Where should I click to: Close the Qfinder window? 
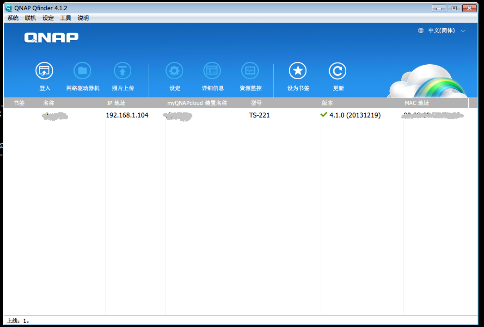pos(469,8)
